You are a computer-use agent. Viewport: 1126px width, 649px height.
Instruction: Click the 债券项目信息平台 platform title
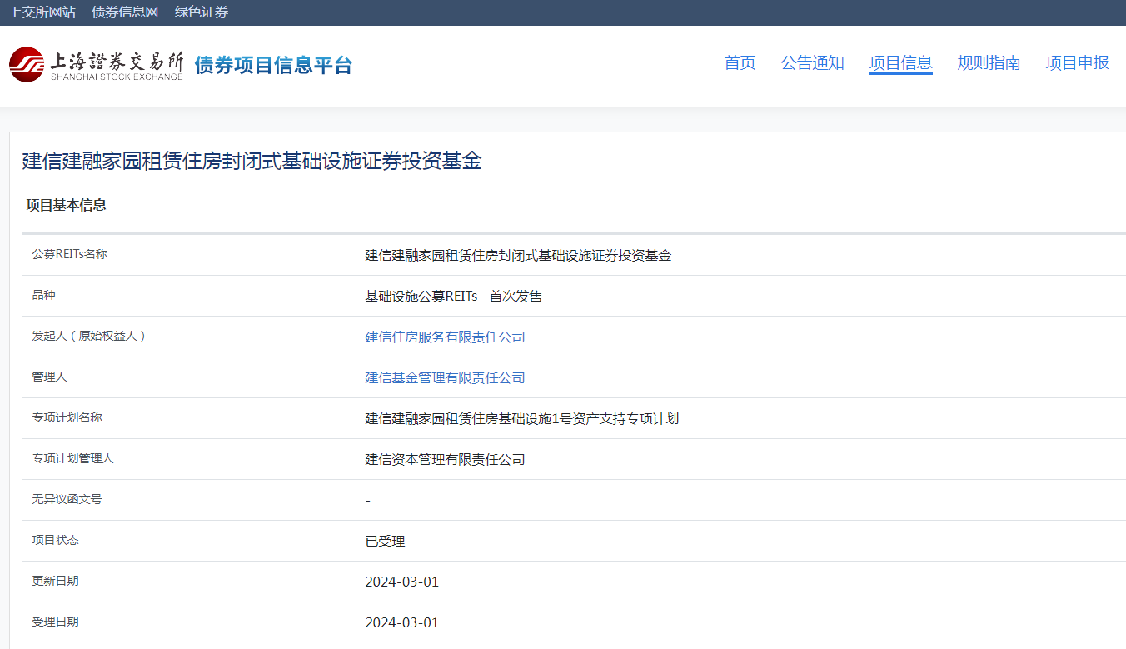point(273,66)
